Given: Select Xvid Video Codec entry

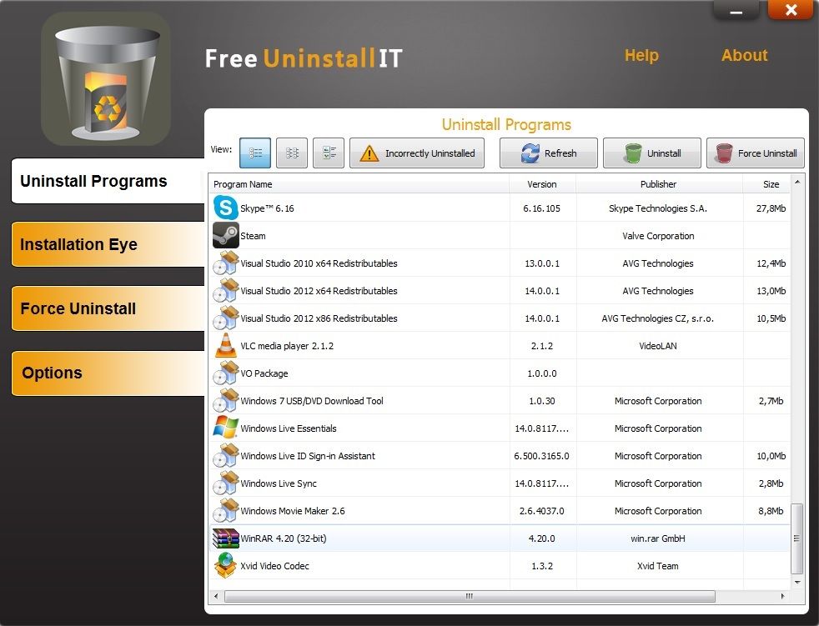Looking at the screenshot, I should pyautogui.click(x=274, y=566).
